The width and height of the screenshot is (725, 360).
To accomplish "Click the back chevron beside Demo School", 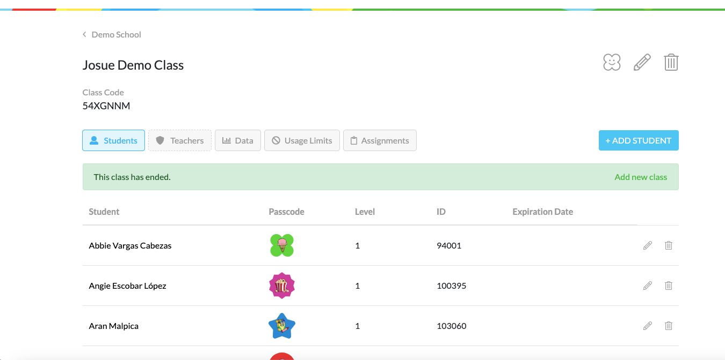I will coord(84,34).
